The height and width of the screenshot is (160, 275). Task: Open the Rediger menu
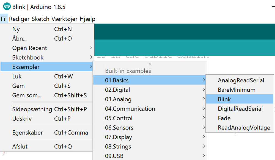tap(20, 19)
